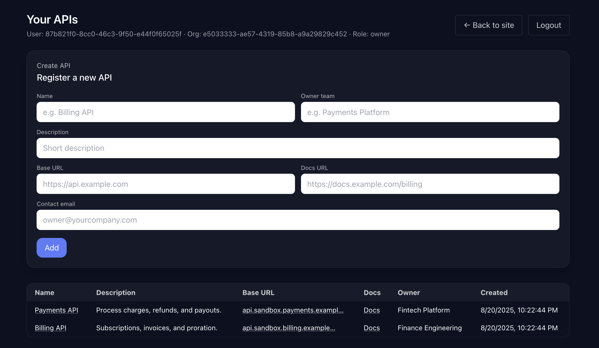Click the Name column header
The height and width of the screenshot is (348, 599).
(x=45, y=293)
